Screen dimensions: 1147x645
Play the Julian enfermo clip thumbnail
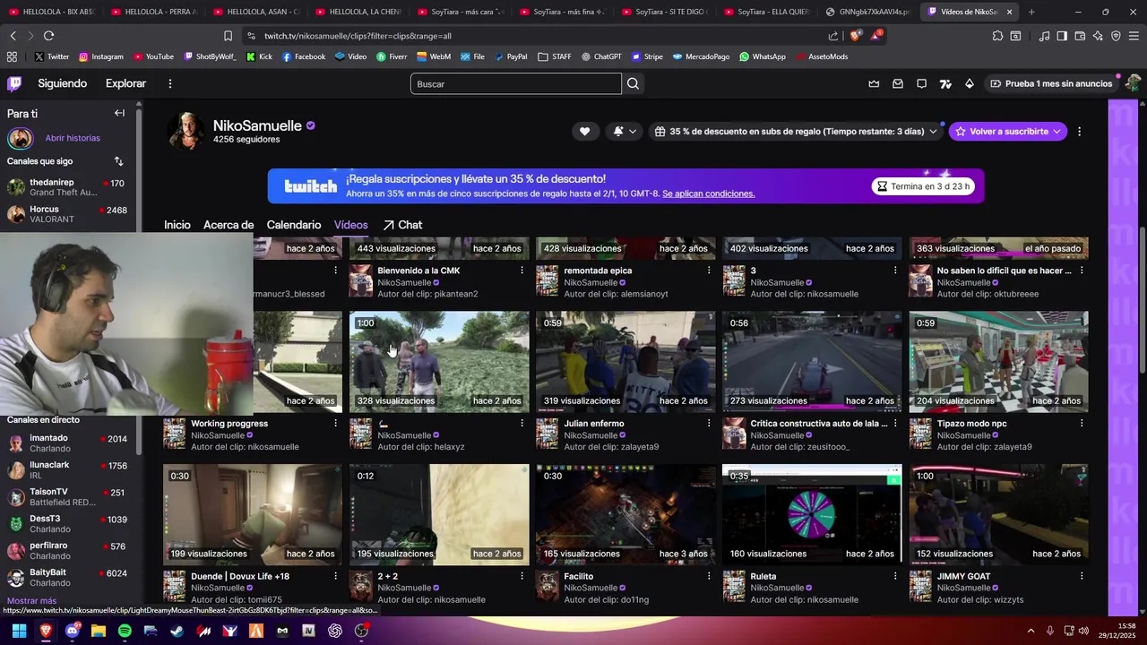tap(625, 362)
